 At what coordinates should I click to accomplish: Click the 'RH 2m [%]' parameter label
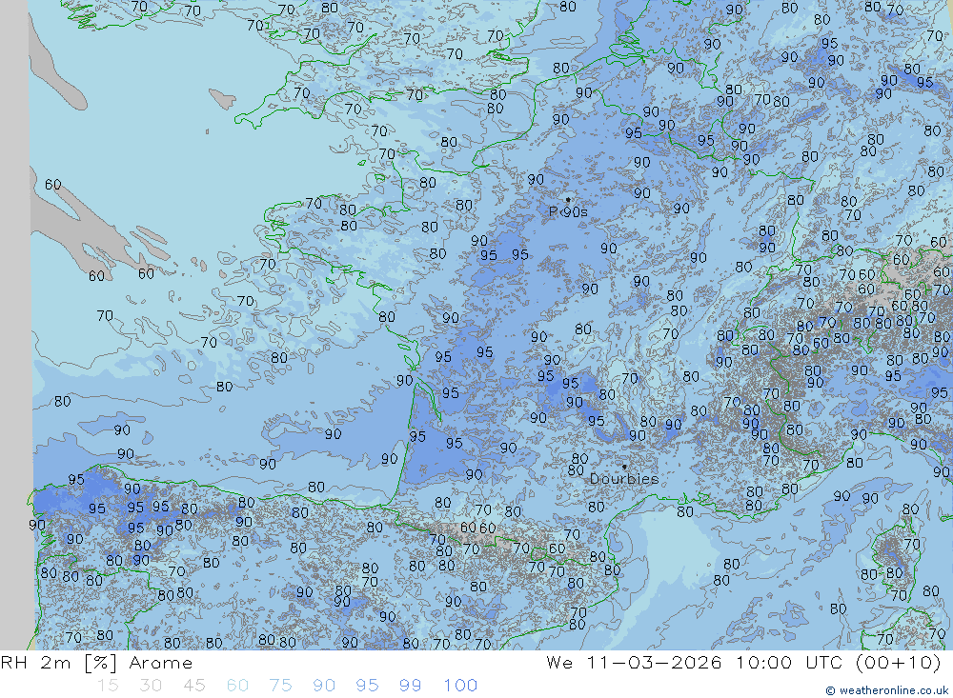click(x=59, y=662)
